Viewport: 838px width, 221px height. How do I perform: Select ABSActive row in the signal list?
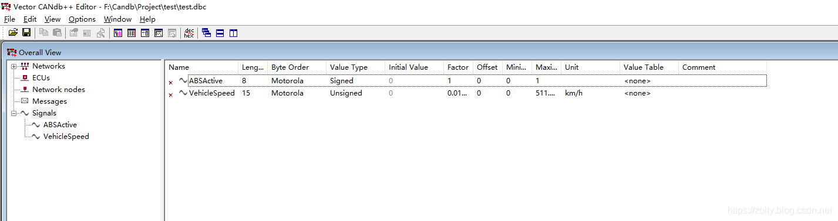466,81
